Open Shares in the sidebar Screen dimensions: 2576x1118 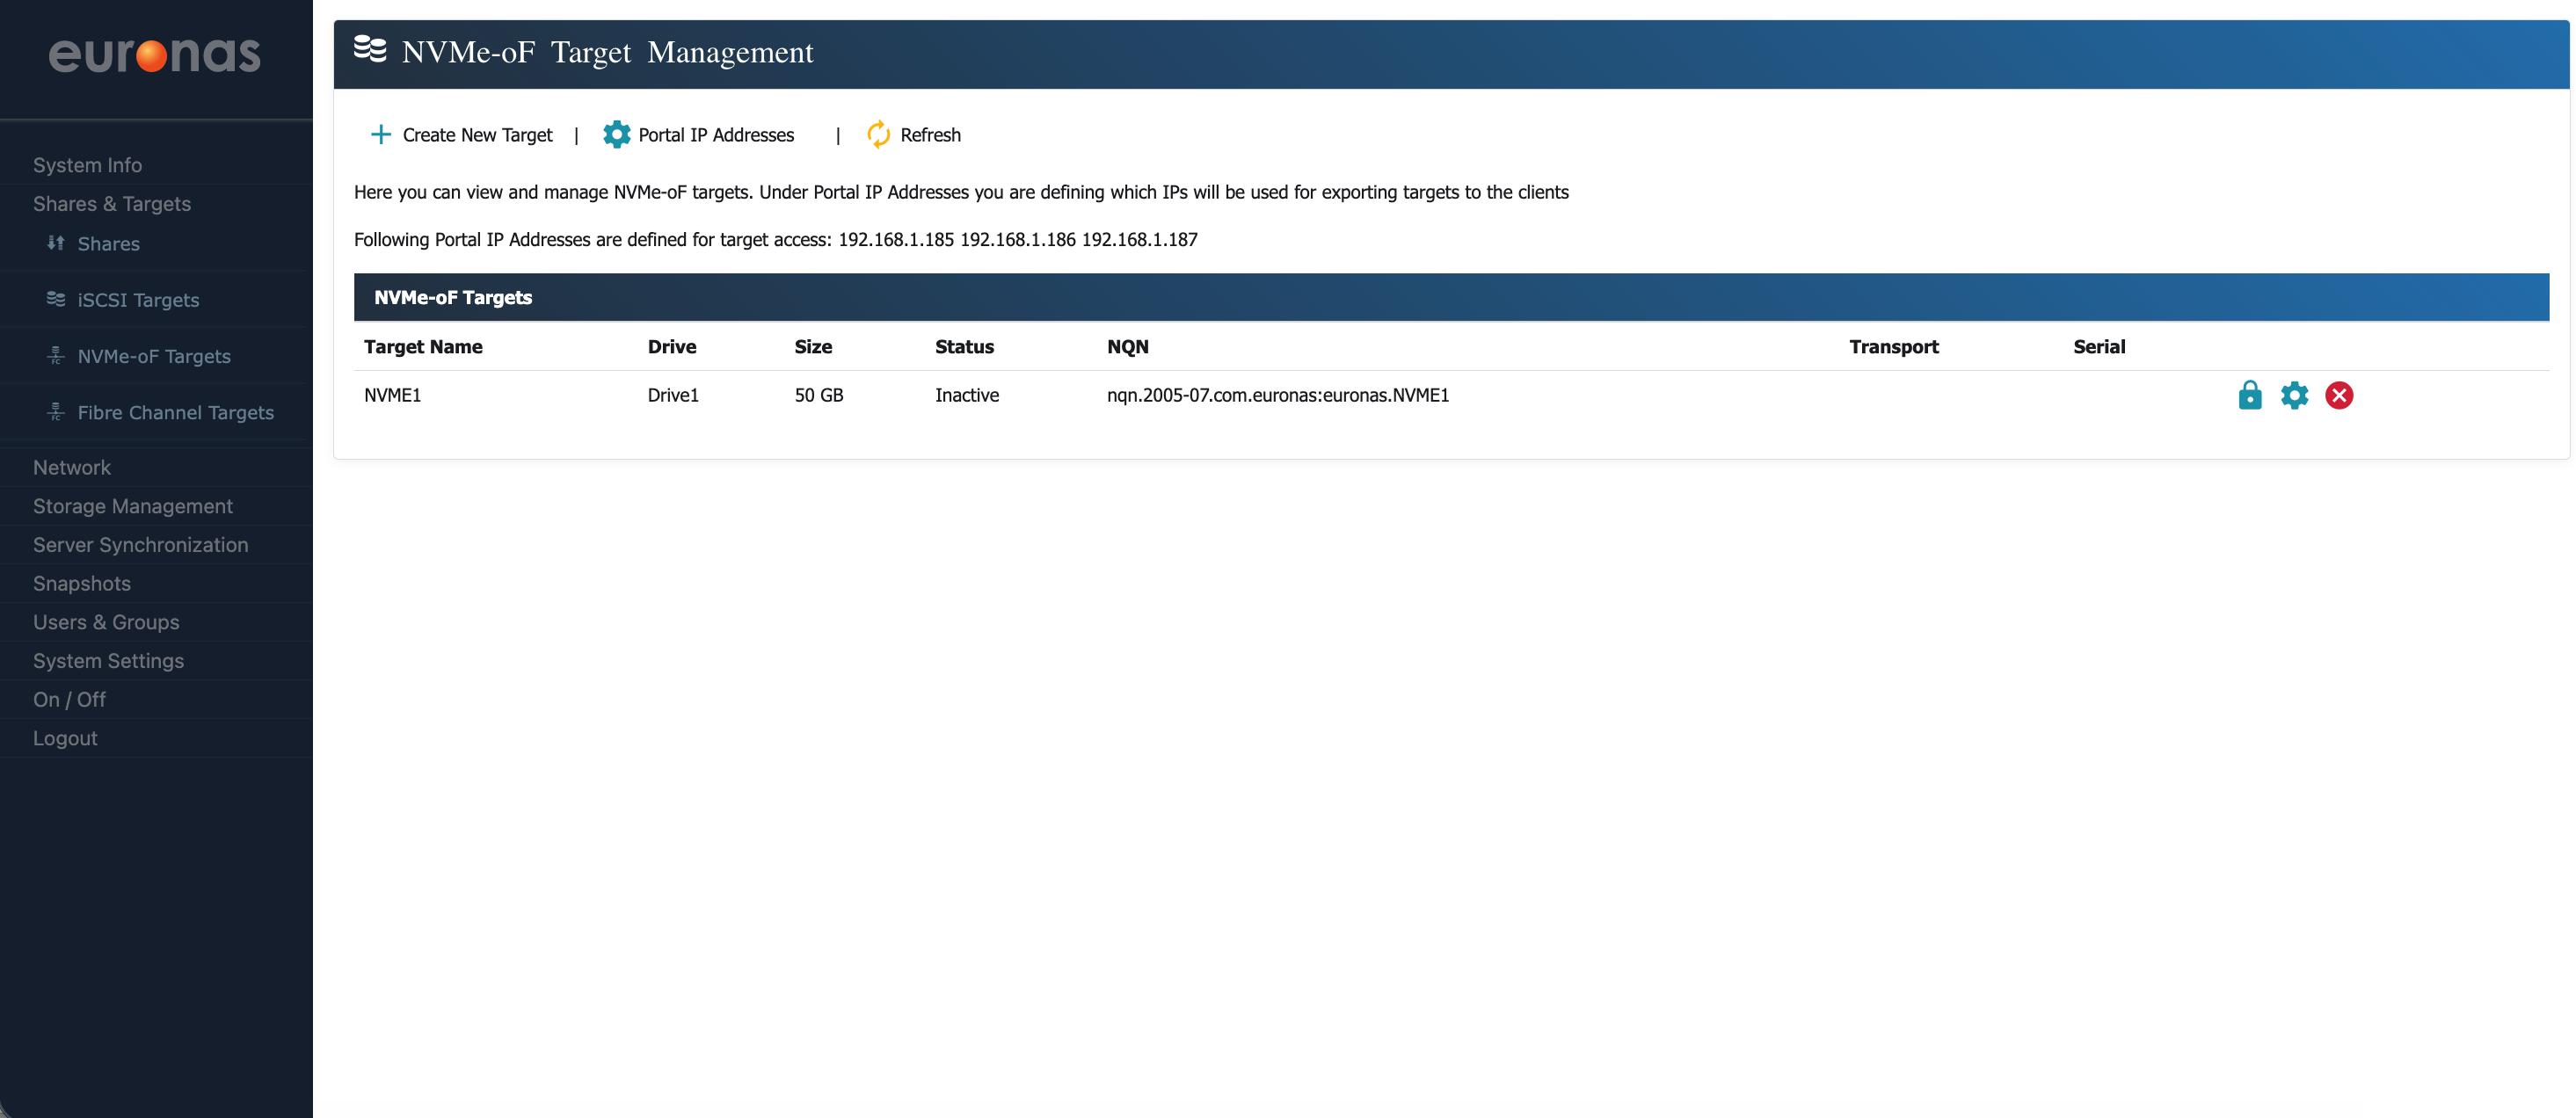click(x=108, y=243)
